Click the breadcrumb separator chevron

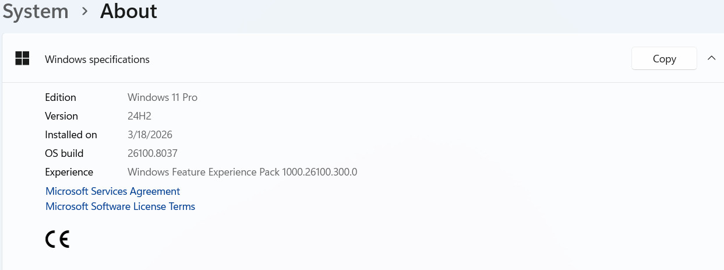[84, 12]
